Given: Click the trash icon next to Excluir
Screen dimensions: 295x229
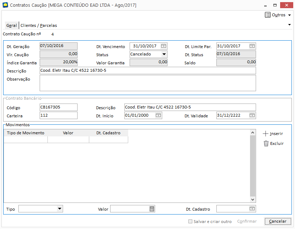Looking at the screenshot, I should point(266,143).
